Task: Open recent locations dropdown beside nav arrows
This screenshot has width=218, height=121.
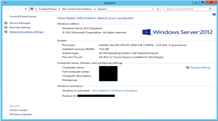Action: point(21,9)
